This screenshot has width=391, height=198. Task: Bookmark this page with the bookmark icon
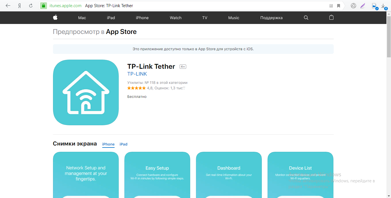tap(339, 6)
